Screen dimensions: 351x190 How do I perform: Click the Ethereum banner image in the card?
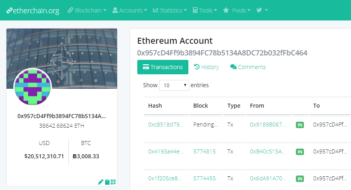coord(62,59)
